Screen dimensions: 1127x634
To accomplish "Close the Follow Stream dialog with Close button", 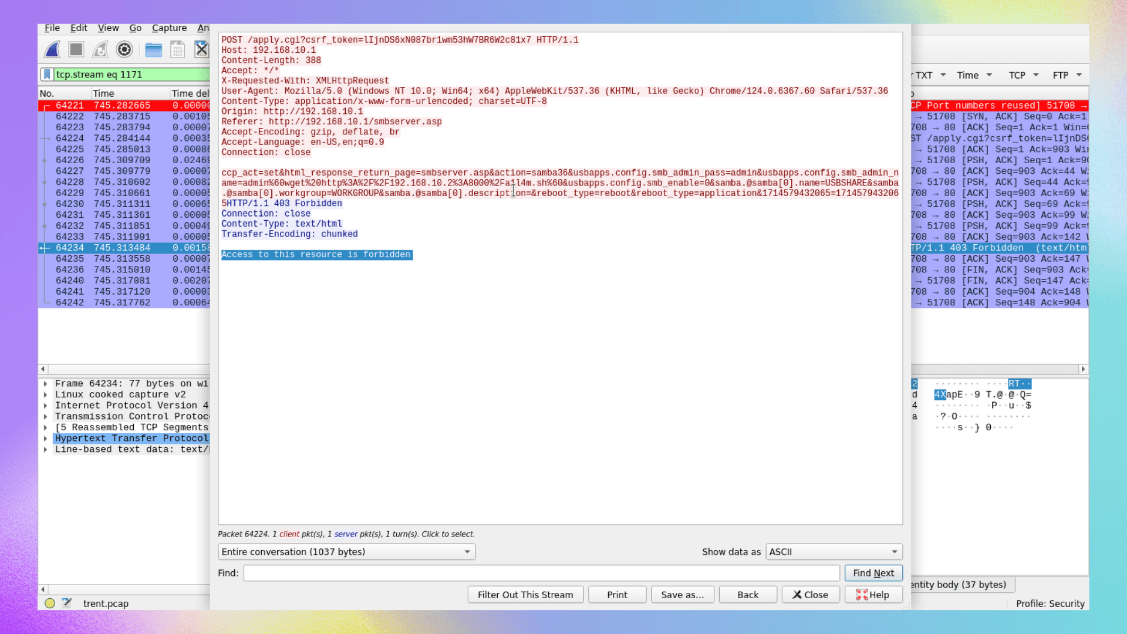I will click(x=811, y=595).
